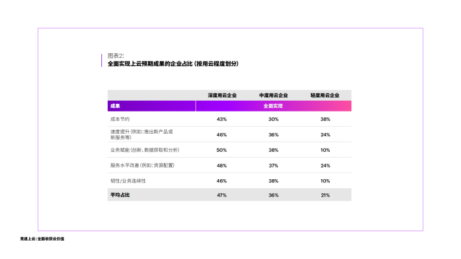
Task: Click the 轻度用云企业 column header
Action: point(325,95)
